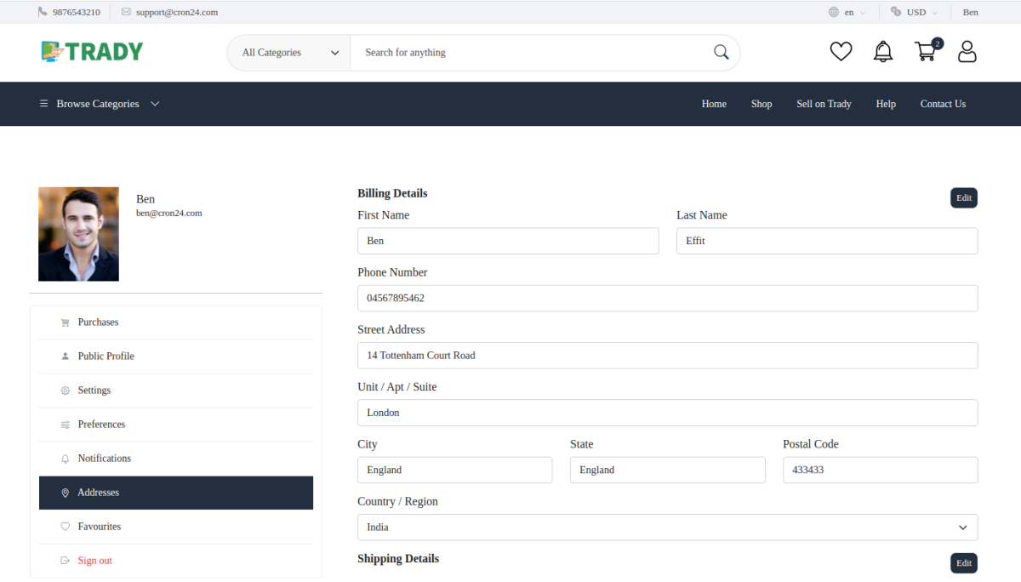Click the hamburger icon beside Browse Categories
This screenshot has width=1021, height=582.
(44, 104)
